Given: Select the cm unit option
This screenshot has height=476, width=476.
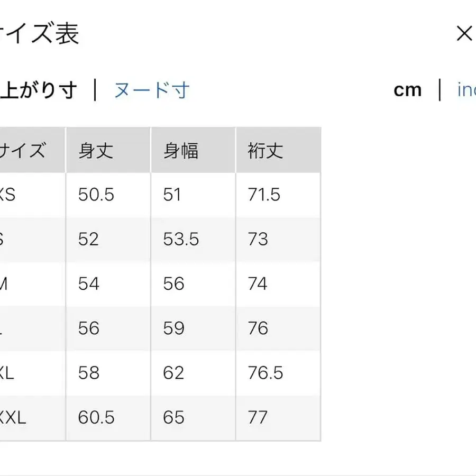Looking at the screenshot, I should 407,90.
